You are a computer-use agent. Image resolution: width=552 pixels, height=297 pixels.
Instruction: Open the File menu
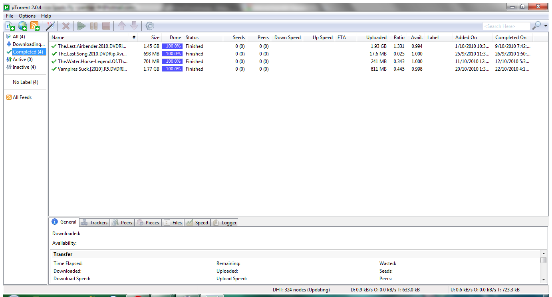point(10,16)
